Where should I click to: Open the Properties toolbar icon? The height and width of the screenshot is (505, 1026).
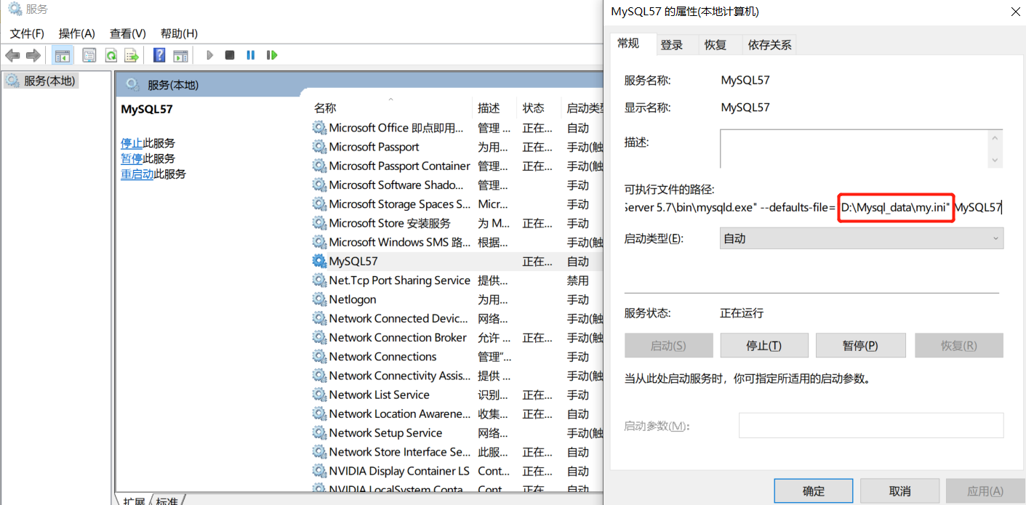89,55
